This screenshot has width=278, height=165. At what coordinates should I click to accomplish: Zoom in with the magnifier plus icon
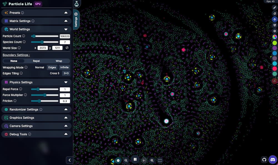click(152, 160)
